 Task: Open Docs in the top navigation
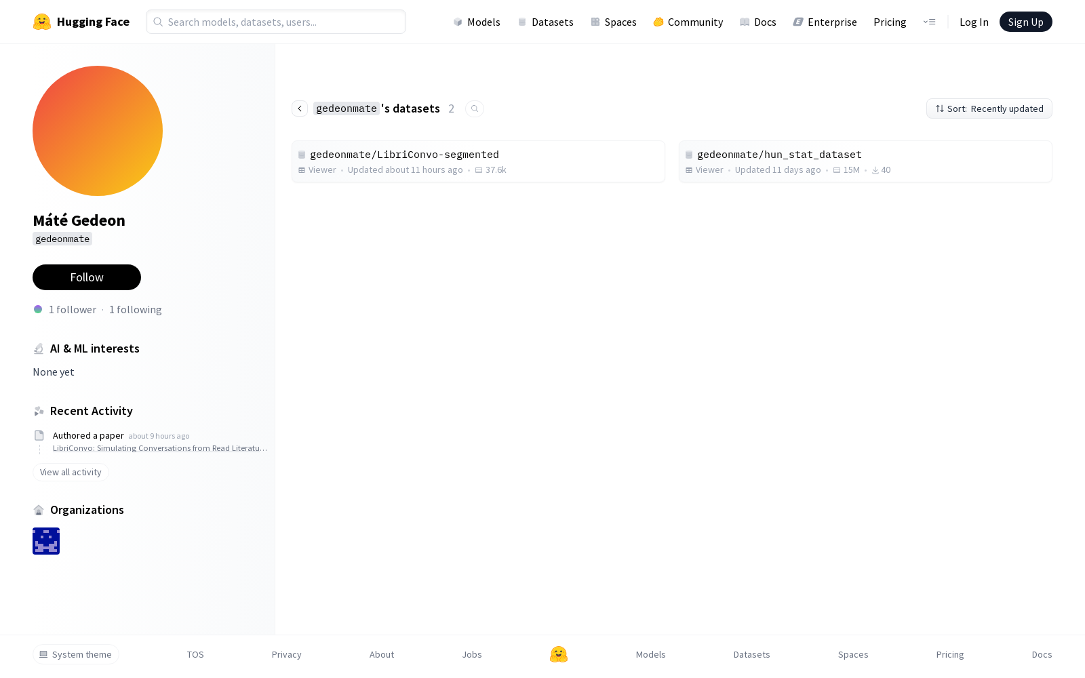click(757, 22)
